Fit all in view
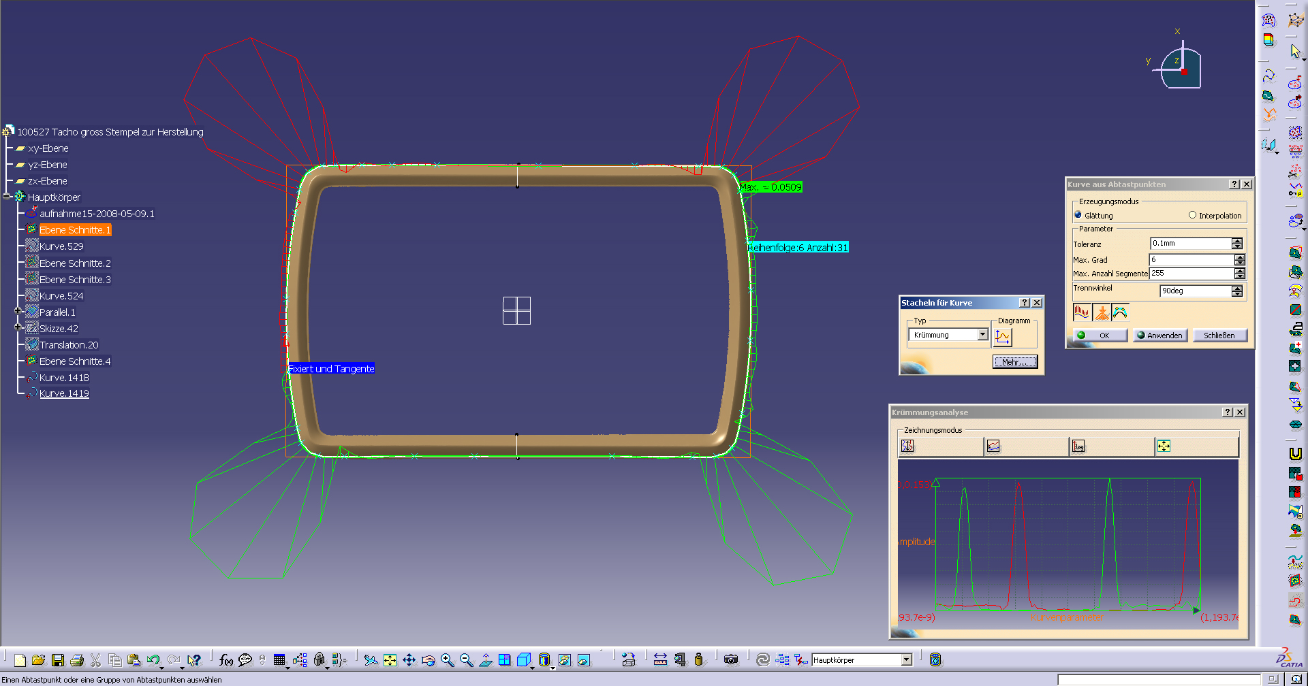The width and height of the screenshot is (1308, 686). [390, 660]
